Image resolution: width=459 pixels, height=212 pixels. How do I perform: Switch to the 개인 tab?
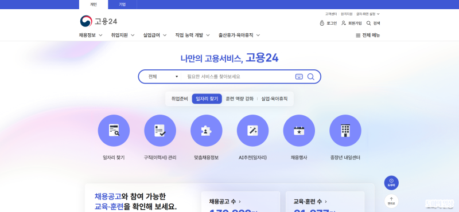pos(94,5)
